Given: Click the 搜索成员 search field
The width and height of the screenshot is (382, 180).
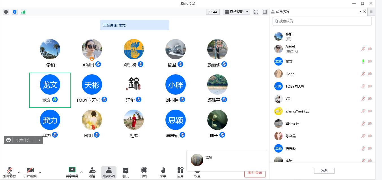Looking at the screenshot, I should pos(322,21).
